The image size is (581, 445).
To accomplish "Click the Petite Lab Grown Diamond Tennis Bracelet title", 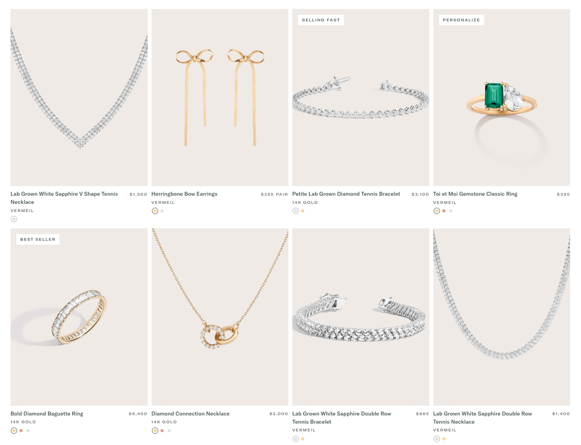I will [x=346, y=194].
